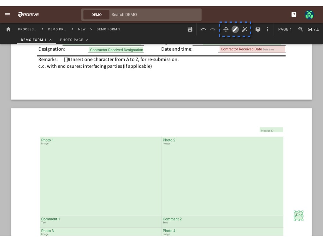The height and width of the screenshot is (242, 323).
Task: Go to the NEW breadcrumb folder
Action: click(82, 29)
